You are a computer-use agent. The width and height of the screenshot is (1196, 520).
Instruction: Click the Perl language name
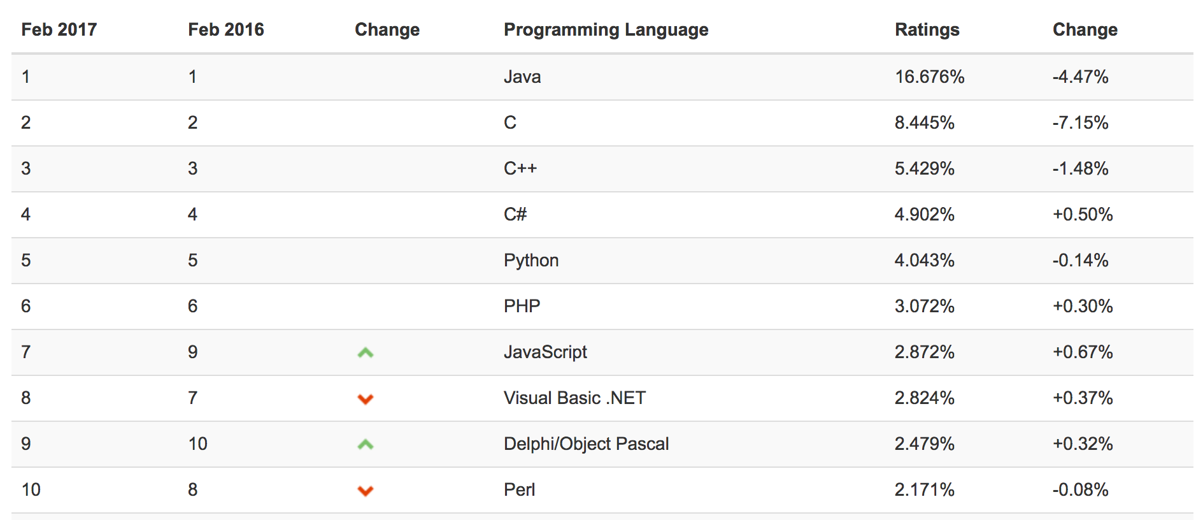(x=519, y=489)
